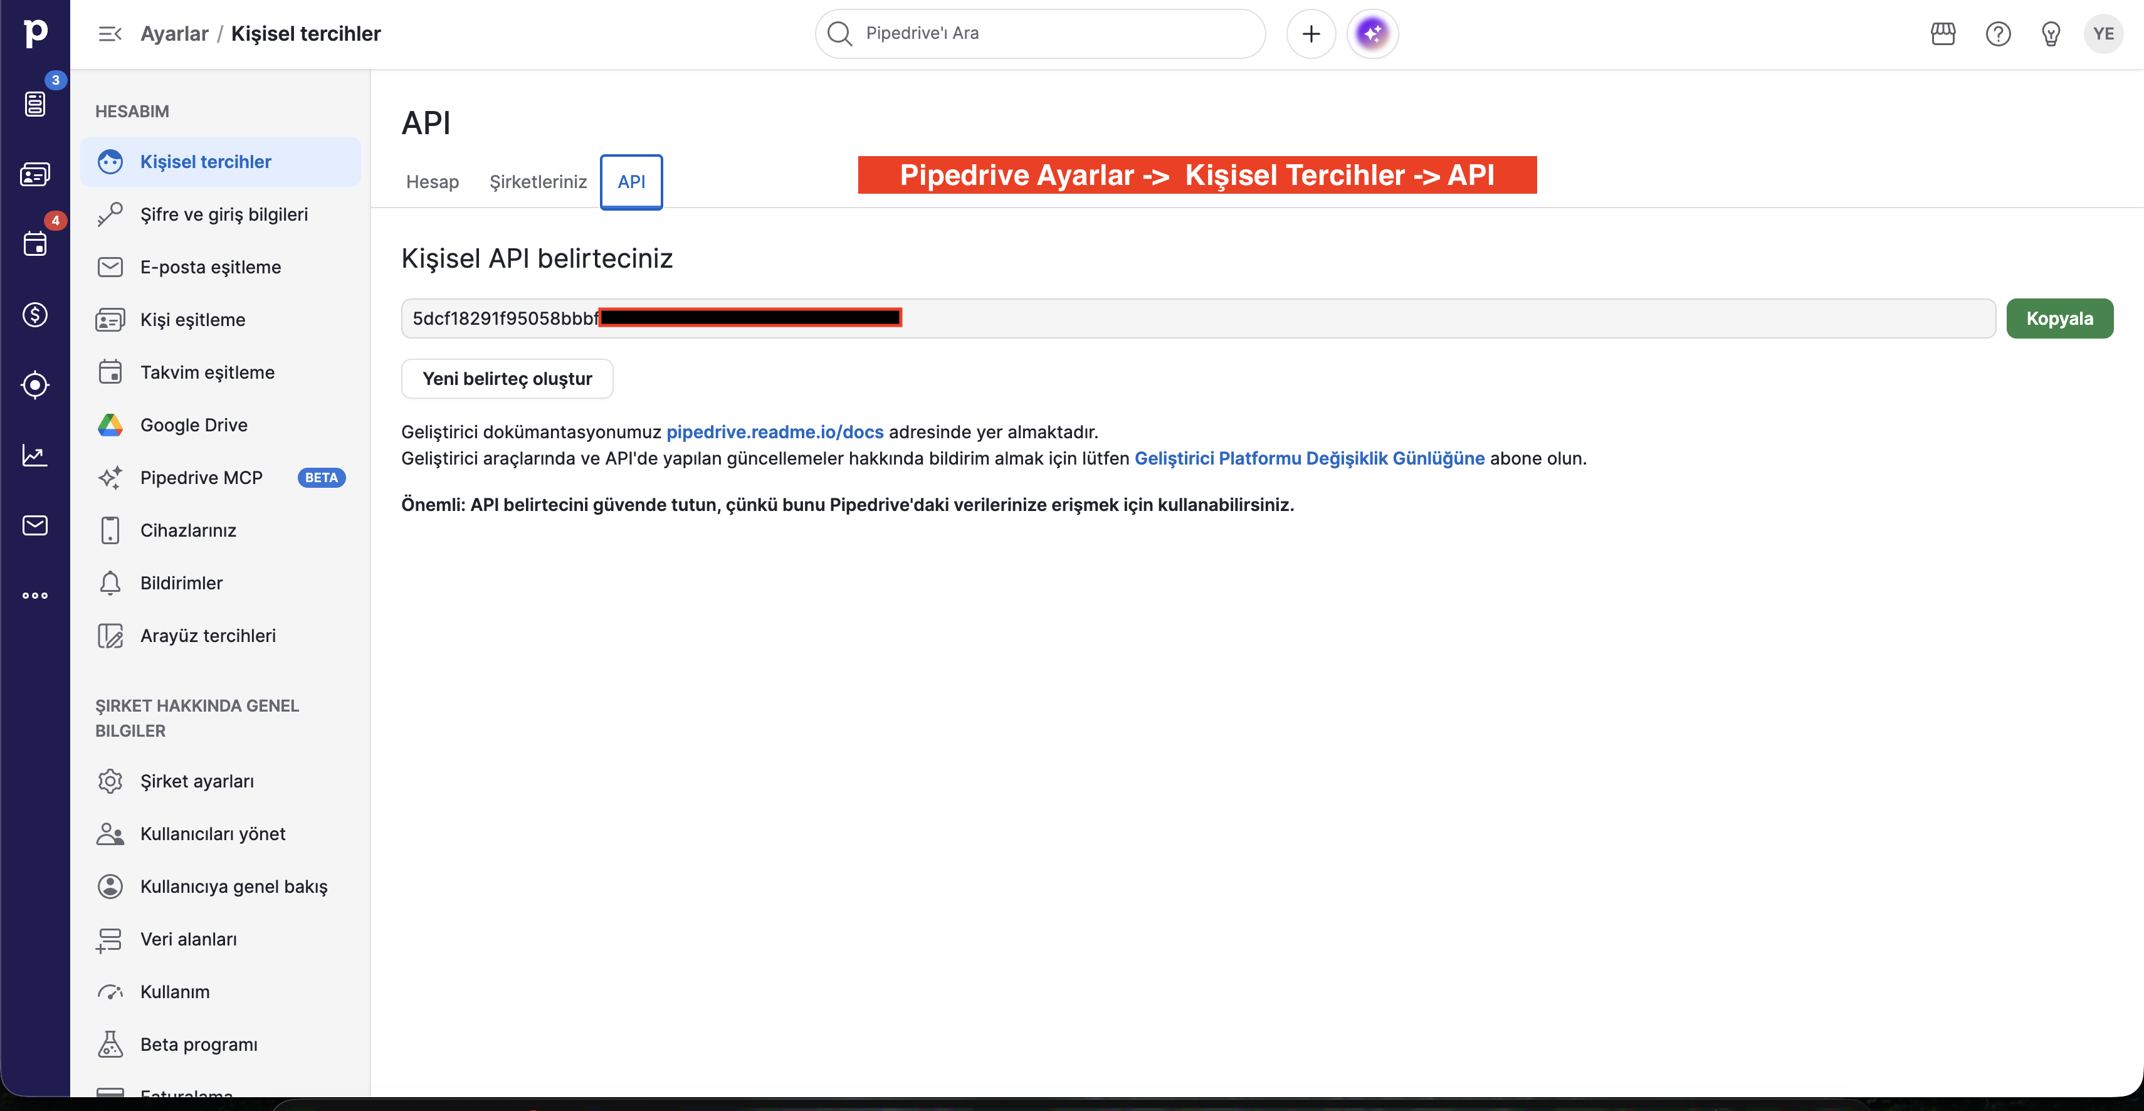Click the quick add plus button
The height and width of the screenshot is (1111, 2144).
(x=1311, y=34)
